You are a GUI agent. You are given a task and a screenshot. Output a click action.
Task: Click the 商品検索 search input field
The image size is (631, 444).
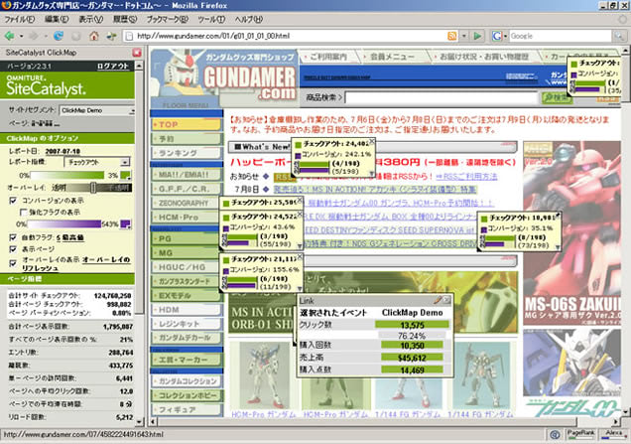pos(442,97)
